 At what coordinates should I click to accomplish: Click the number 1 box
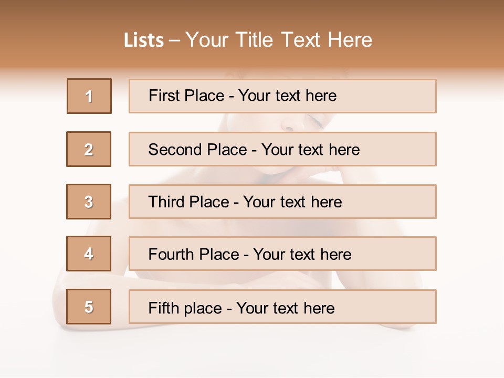click(89, 96)
